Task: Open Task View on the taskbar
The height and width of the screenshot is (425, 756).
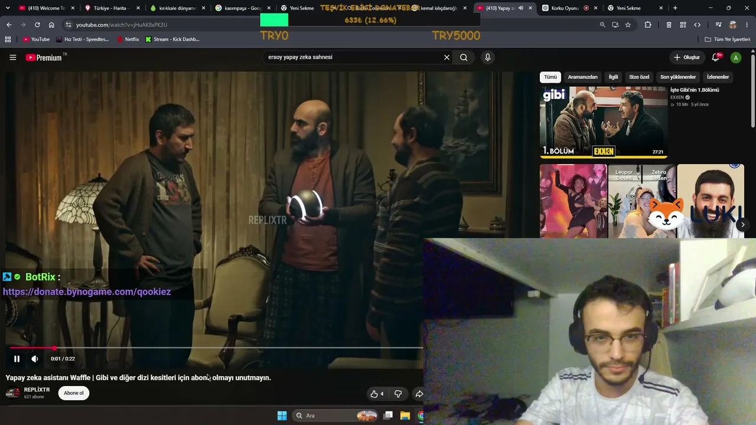Action: (388, 416)
